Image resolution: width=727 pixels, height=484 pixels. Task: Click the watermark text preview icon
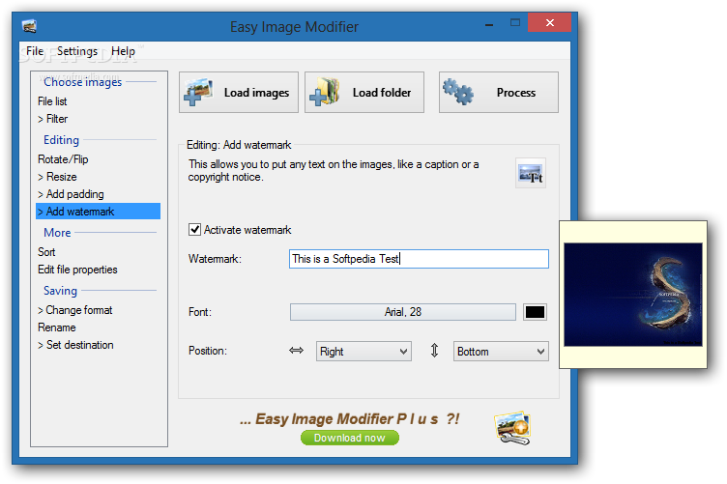(x=531, y=173)
